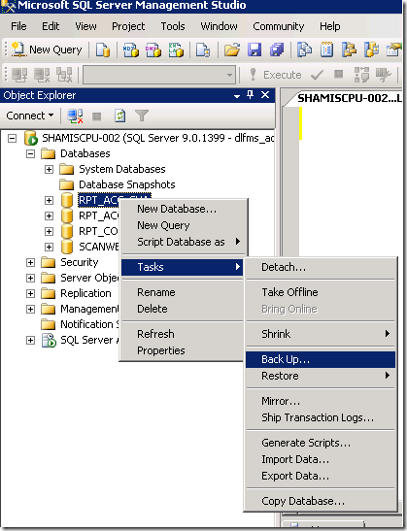Screen dimensions: 407x531
Task: Open the Connect dropdown in Object Explorer
Action: click(30, 116)
